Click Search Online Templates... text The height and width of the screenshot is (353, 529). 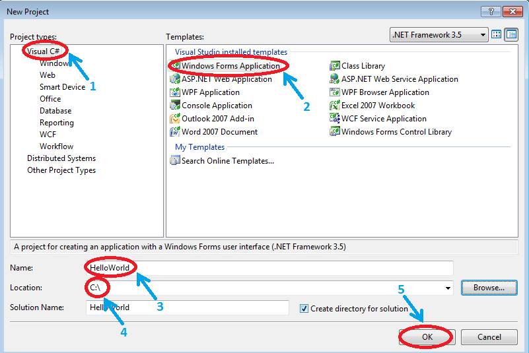click(x=228, y=161)
